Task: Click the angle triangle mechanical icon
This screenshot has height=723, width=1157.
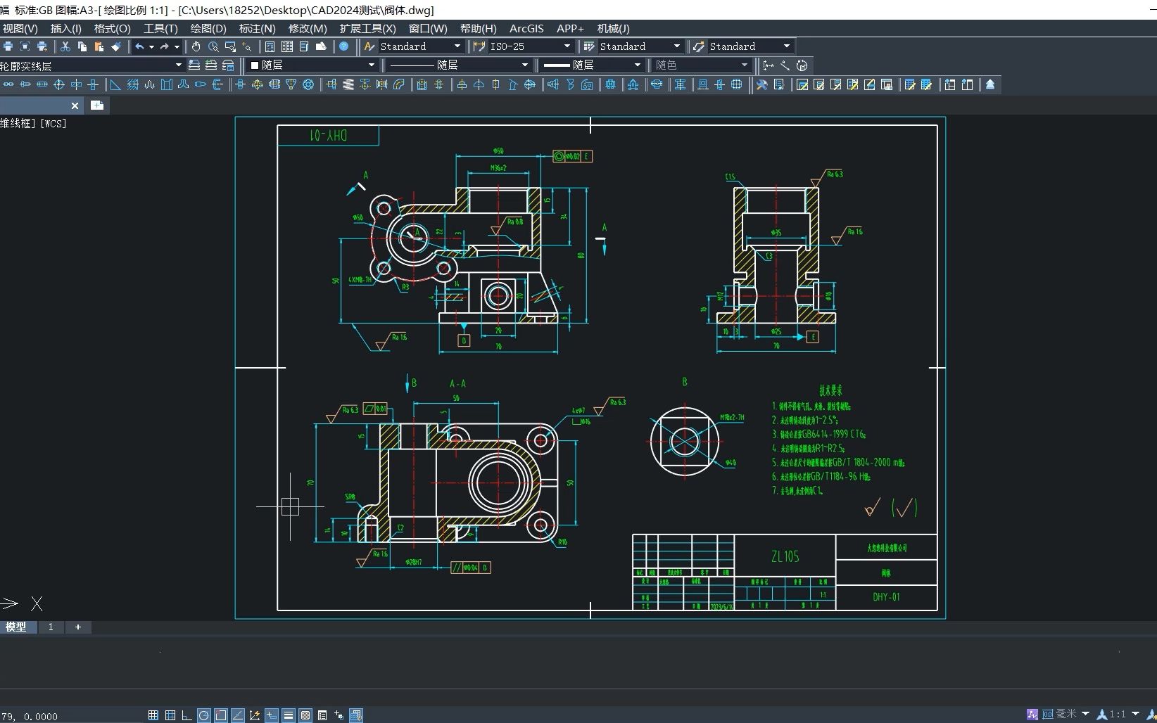Action: (x=115, y=84)
